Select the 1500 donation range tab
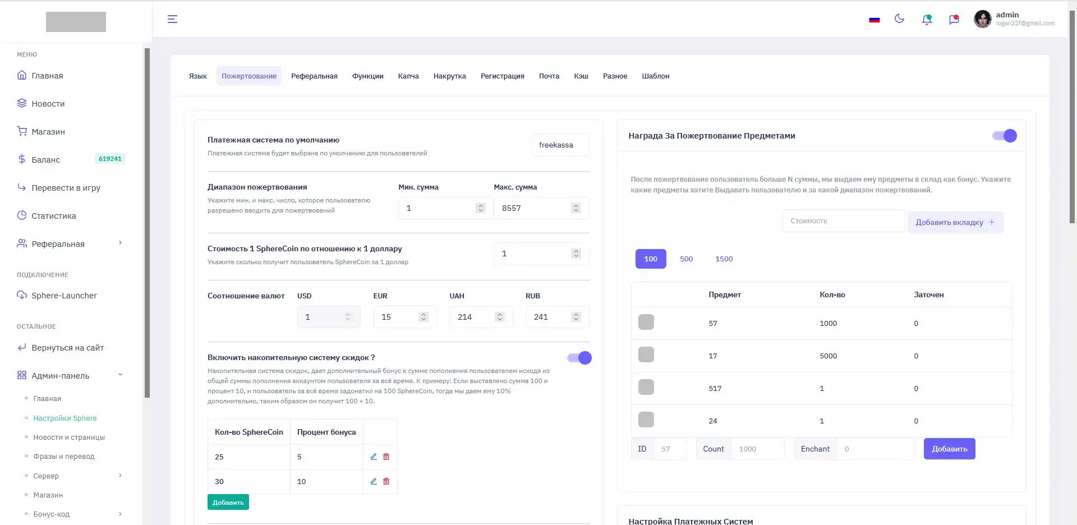 click(724, 259)
